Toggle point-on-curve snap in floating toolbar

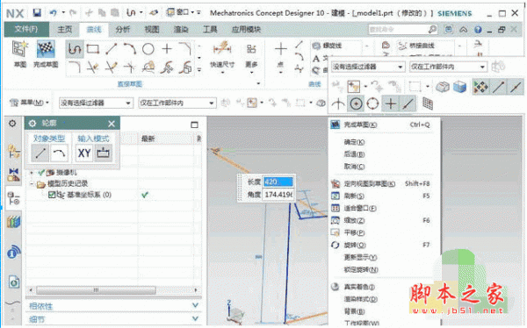pos(408,103)
